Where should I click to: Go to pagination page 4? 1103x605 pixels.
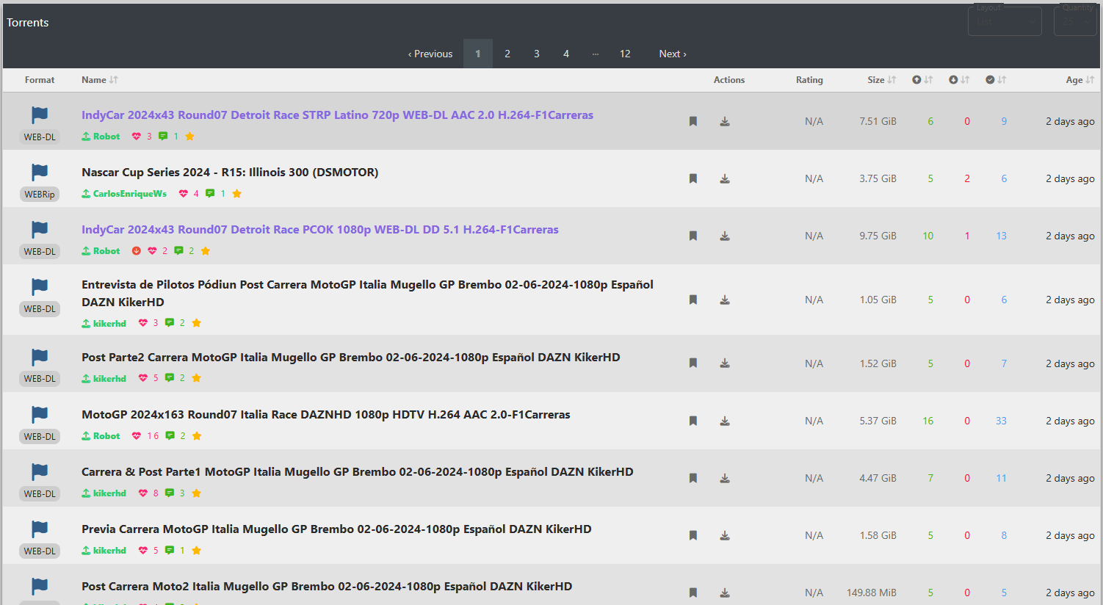[x=566, y=54]
